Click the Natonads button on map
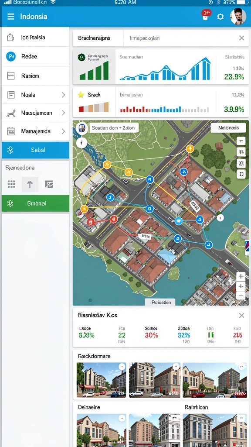The width and height of the screenshot is (251, 447). click(x=228, y=128)
